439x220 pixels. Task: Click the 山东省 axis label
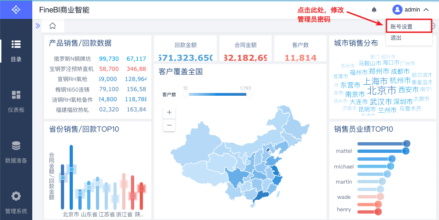(89, 214)
